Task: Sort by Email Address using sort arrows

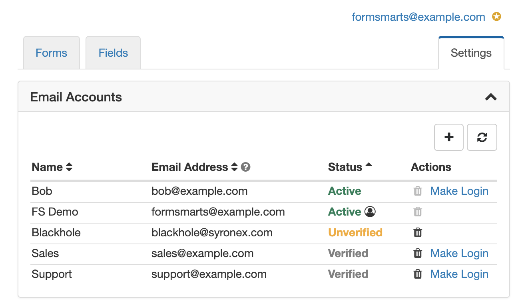Action: pyautogui.click(x=234, y=167)
